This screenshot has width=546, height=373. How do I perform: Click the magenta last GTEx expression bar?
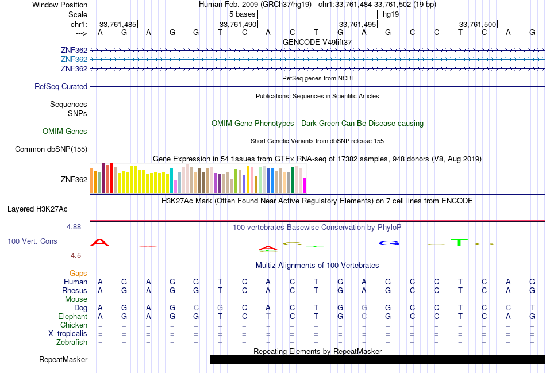305,186
